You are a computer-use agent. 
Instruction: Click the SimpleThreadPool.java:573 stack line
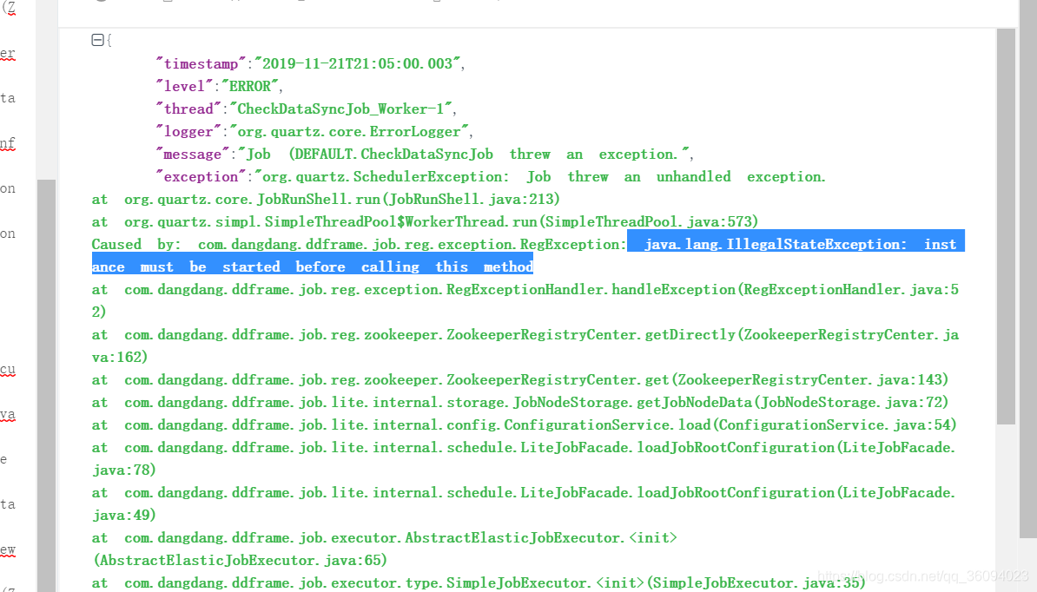(x=426, y=221)
